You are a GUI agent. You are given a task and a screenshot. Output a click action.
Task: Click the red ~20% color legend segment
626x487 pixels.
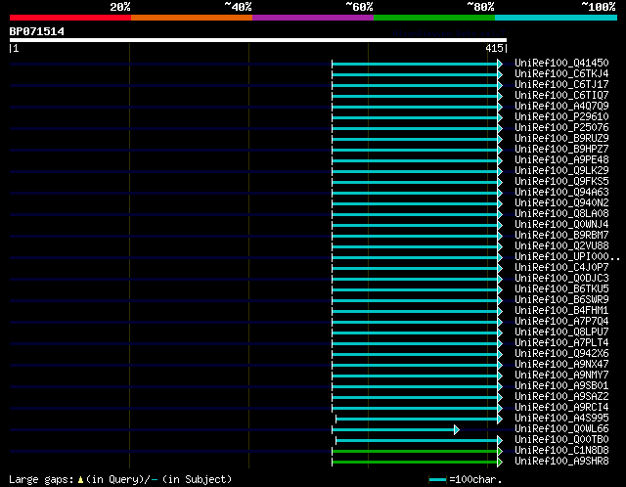(70, 18)
